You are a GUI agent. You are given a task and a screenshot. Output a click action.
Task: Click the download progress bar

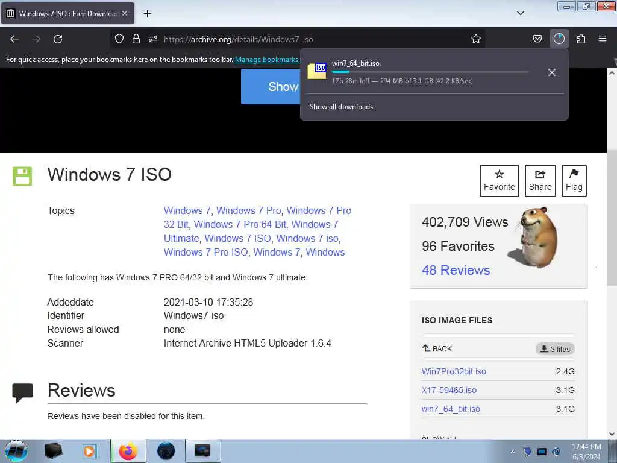point(430,72)
